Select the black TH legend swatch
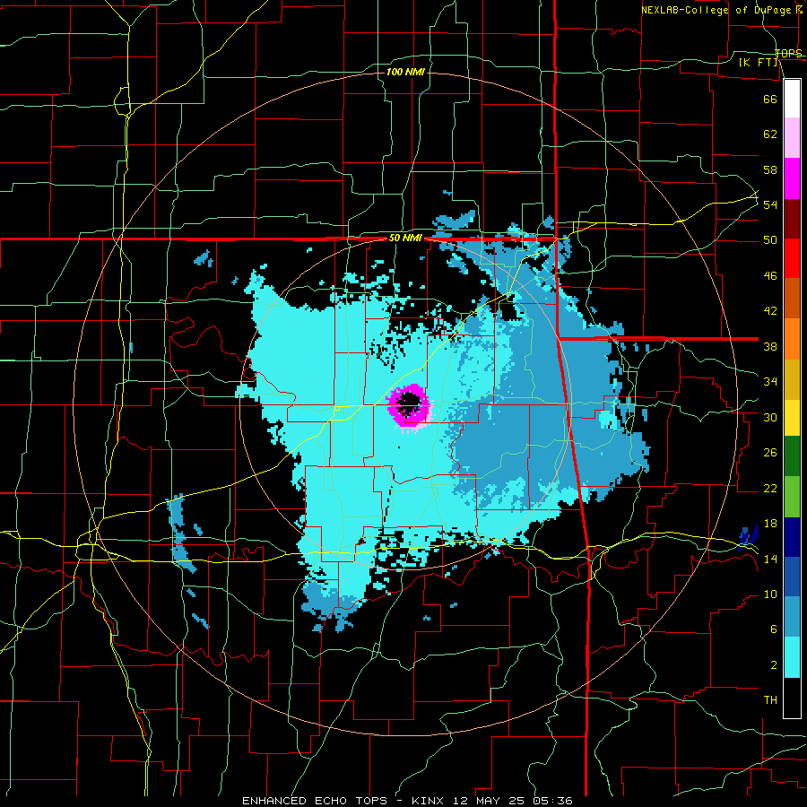The image size is (807, 807). 792,698
